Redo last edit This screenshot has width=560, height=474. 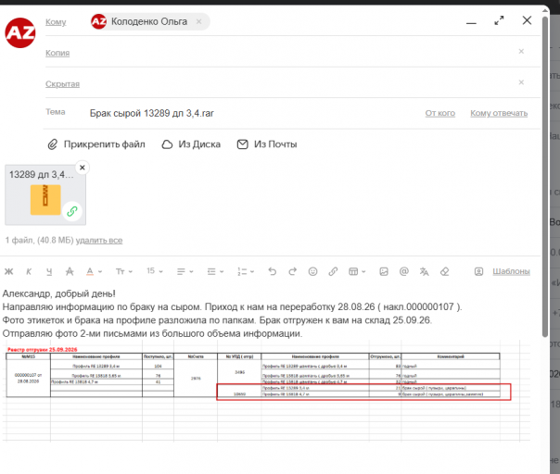point(292,272)
